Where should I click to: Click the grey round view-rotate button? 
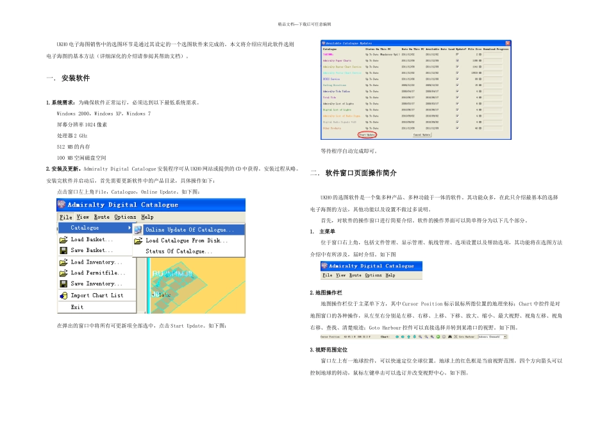pos(444,337)
